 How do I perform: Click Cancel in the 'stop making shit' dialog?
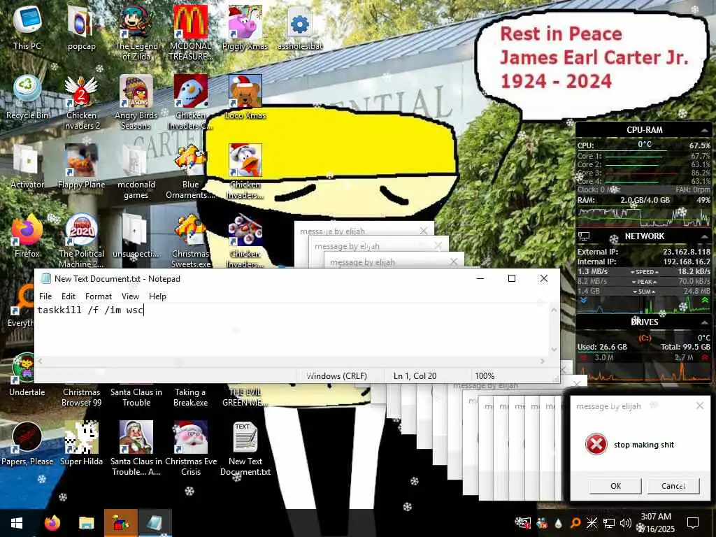(x=673, y=486)
